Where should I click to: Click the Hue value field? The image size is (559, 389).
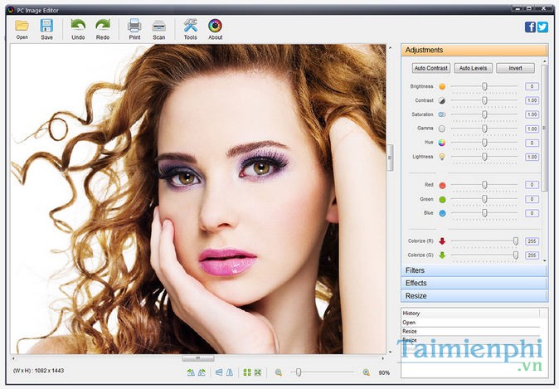coord(532,143)
